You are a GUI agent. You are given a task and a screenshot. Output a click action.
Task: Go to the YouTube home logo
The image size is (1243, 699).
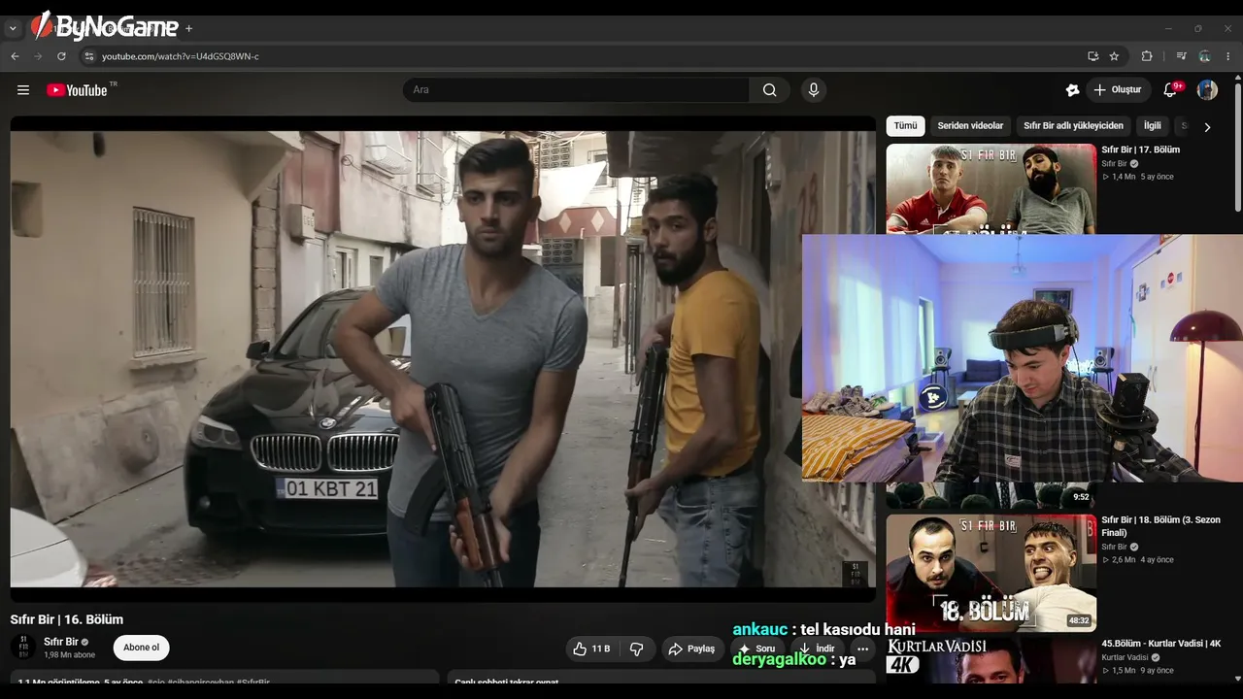pos(77,90)
